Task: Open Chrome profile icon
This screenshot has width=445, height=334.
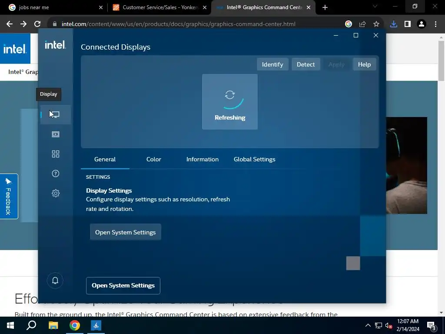Action: pos(422,24)
